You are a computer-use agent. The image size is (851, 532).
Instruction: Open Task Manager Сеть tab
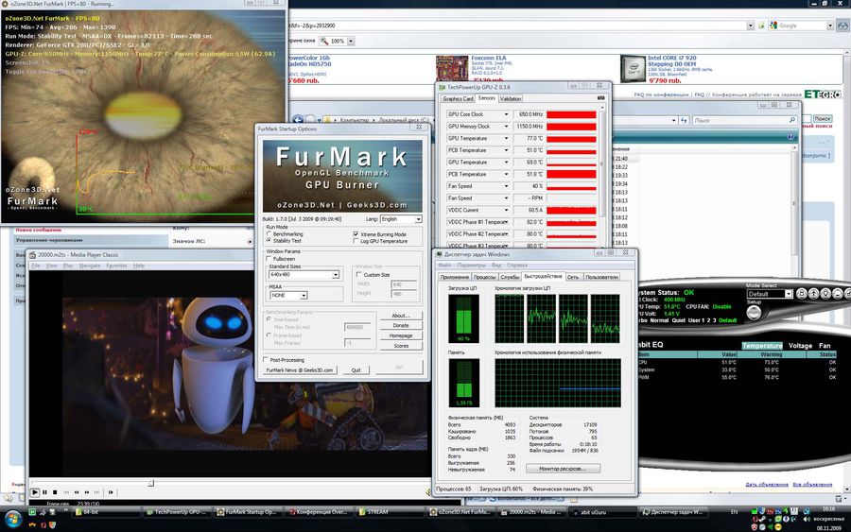point(573,277)
